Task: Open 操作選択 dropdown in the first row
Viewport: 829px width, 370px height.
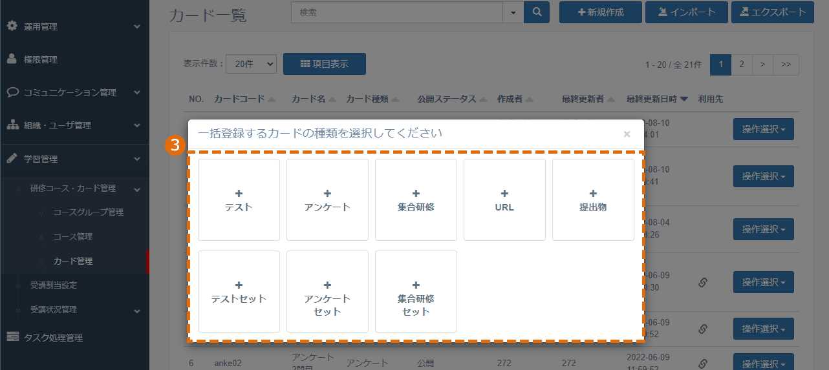Action: click(763, 129)
